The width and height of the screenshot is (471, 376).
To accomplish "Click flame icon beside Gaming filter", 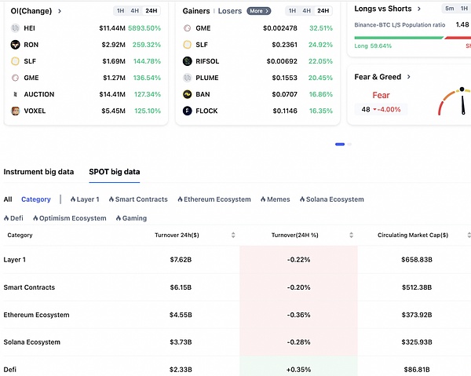I will click(119, 218).
